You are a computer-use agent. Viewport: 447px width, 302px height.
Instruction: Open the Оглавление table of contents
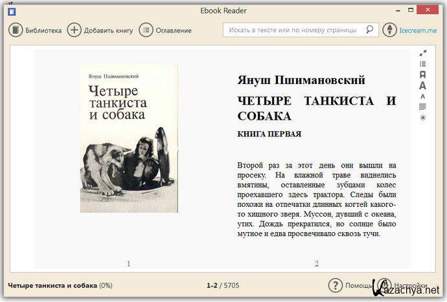pyautogui.click(x=166, y=30)
